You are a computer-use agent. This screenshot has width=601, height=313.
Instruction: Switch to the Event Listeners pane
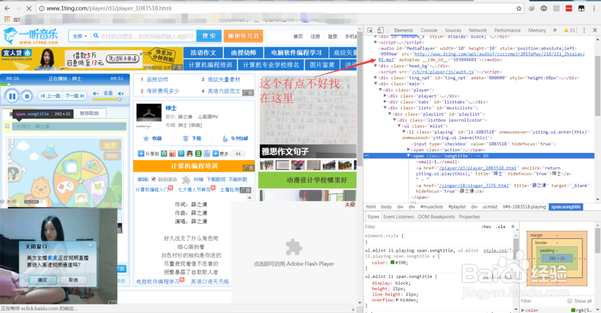pos(398,217)
